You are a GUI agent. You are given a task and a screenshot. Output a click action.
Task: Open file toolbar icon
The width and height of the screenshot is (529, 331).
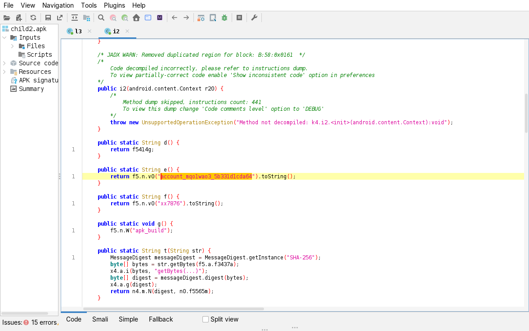7,18
